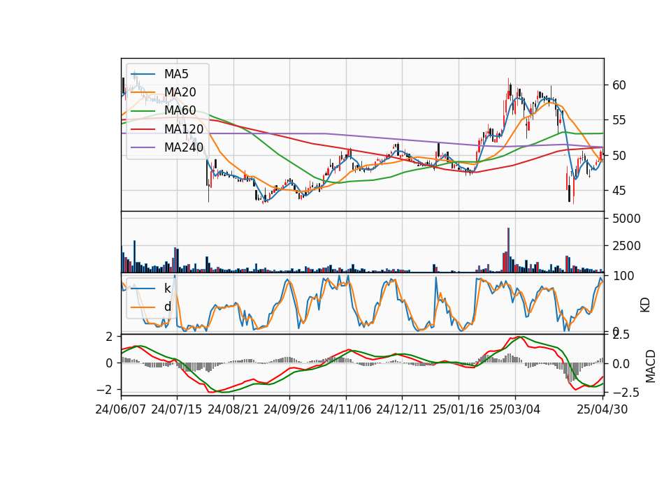Click the k legend entry in KD panel
The image size is (671, 482).
167,289
